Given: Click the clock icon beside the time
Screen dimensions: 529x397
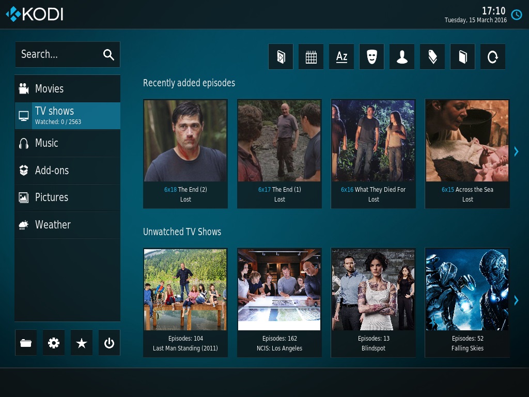Looking at the screenshot, I should 517,14.
